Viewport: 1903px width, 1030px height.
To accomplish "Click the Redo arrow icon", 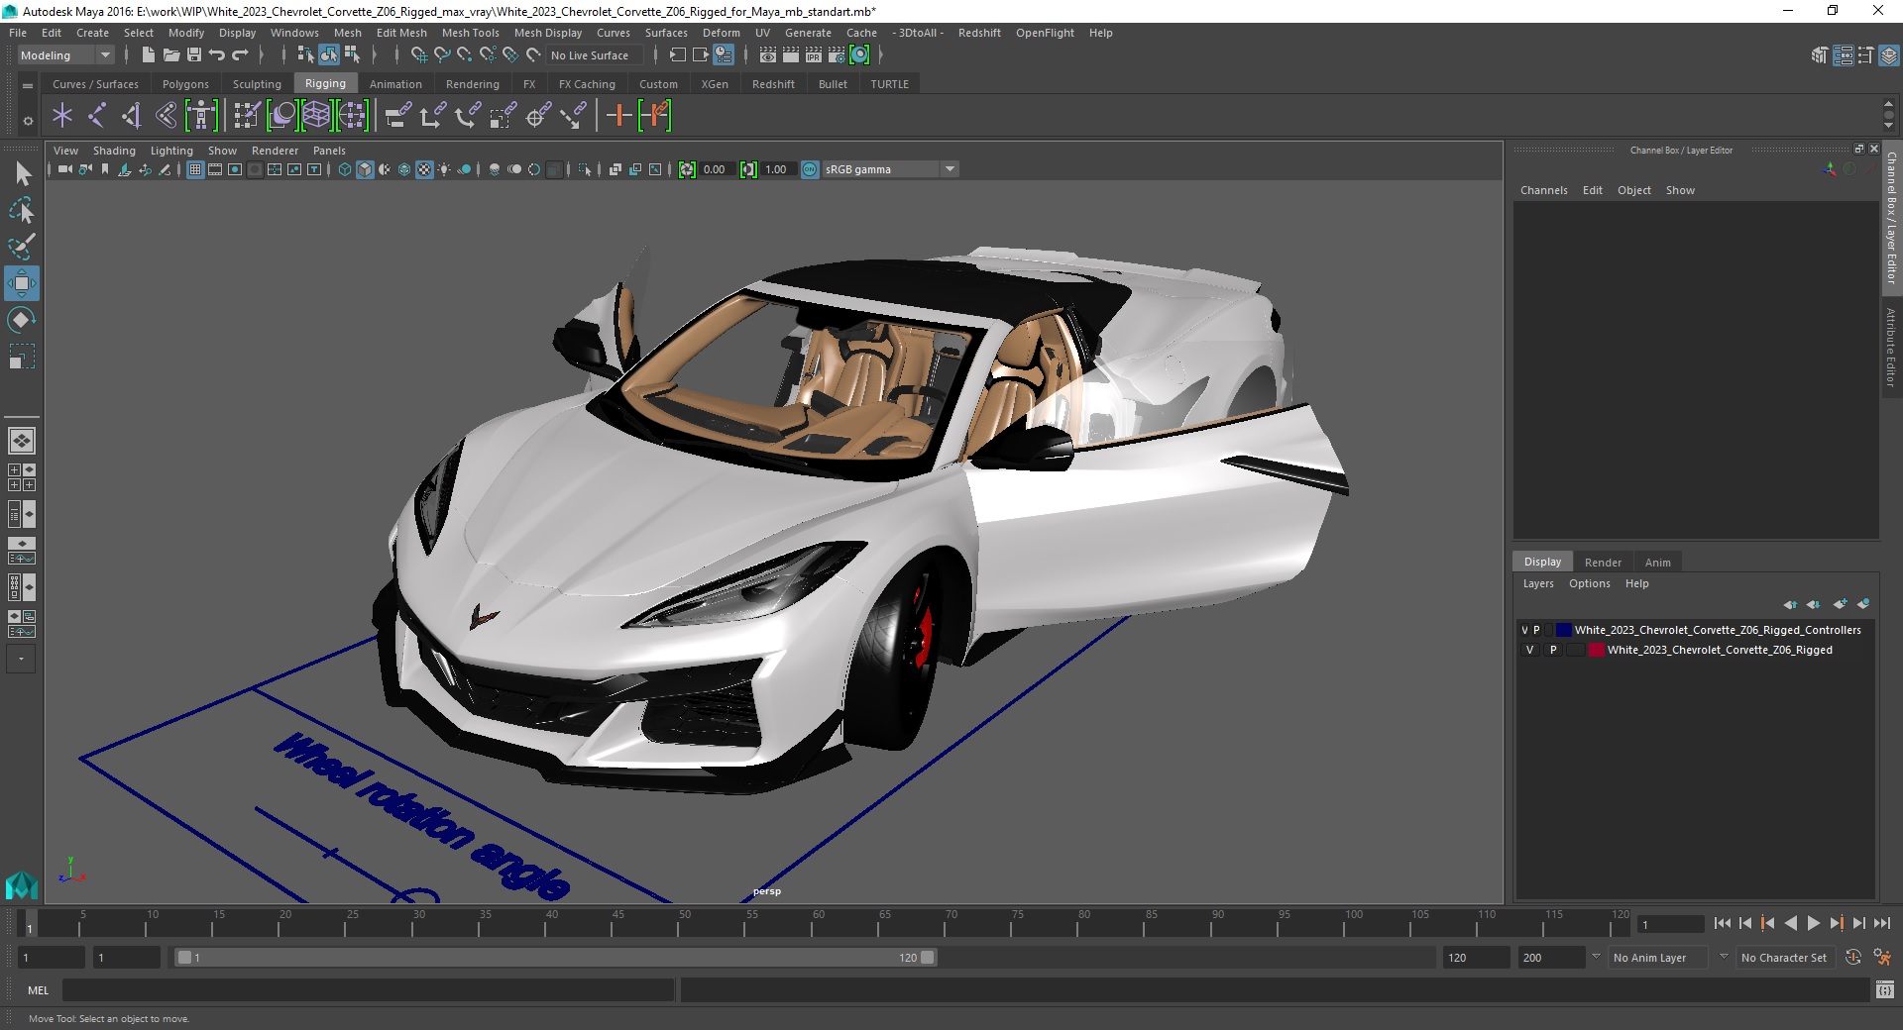I will coord(240,55).
